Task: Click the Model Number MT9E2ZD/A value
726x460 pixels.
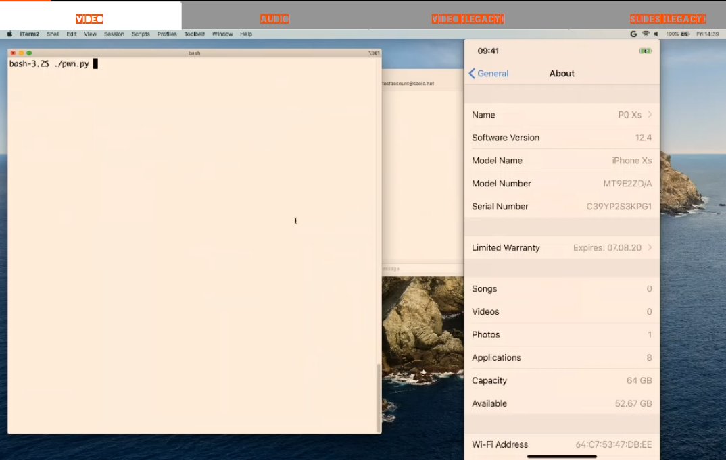Action: coord(627,184)
